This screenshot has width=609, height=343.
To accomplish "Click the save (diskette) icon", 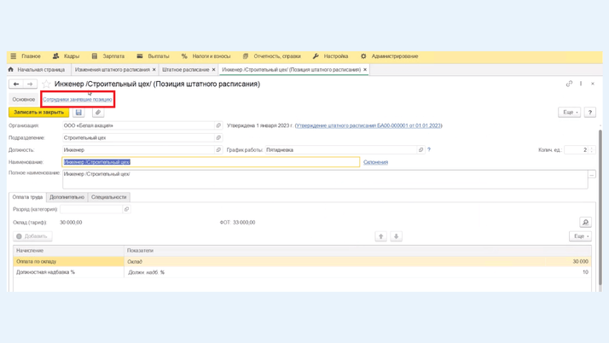I will tap(78, 113).
